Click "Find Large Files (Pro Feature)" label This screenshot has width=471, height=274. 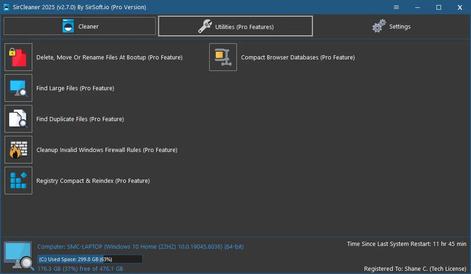tap(76, 88)
